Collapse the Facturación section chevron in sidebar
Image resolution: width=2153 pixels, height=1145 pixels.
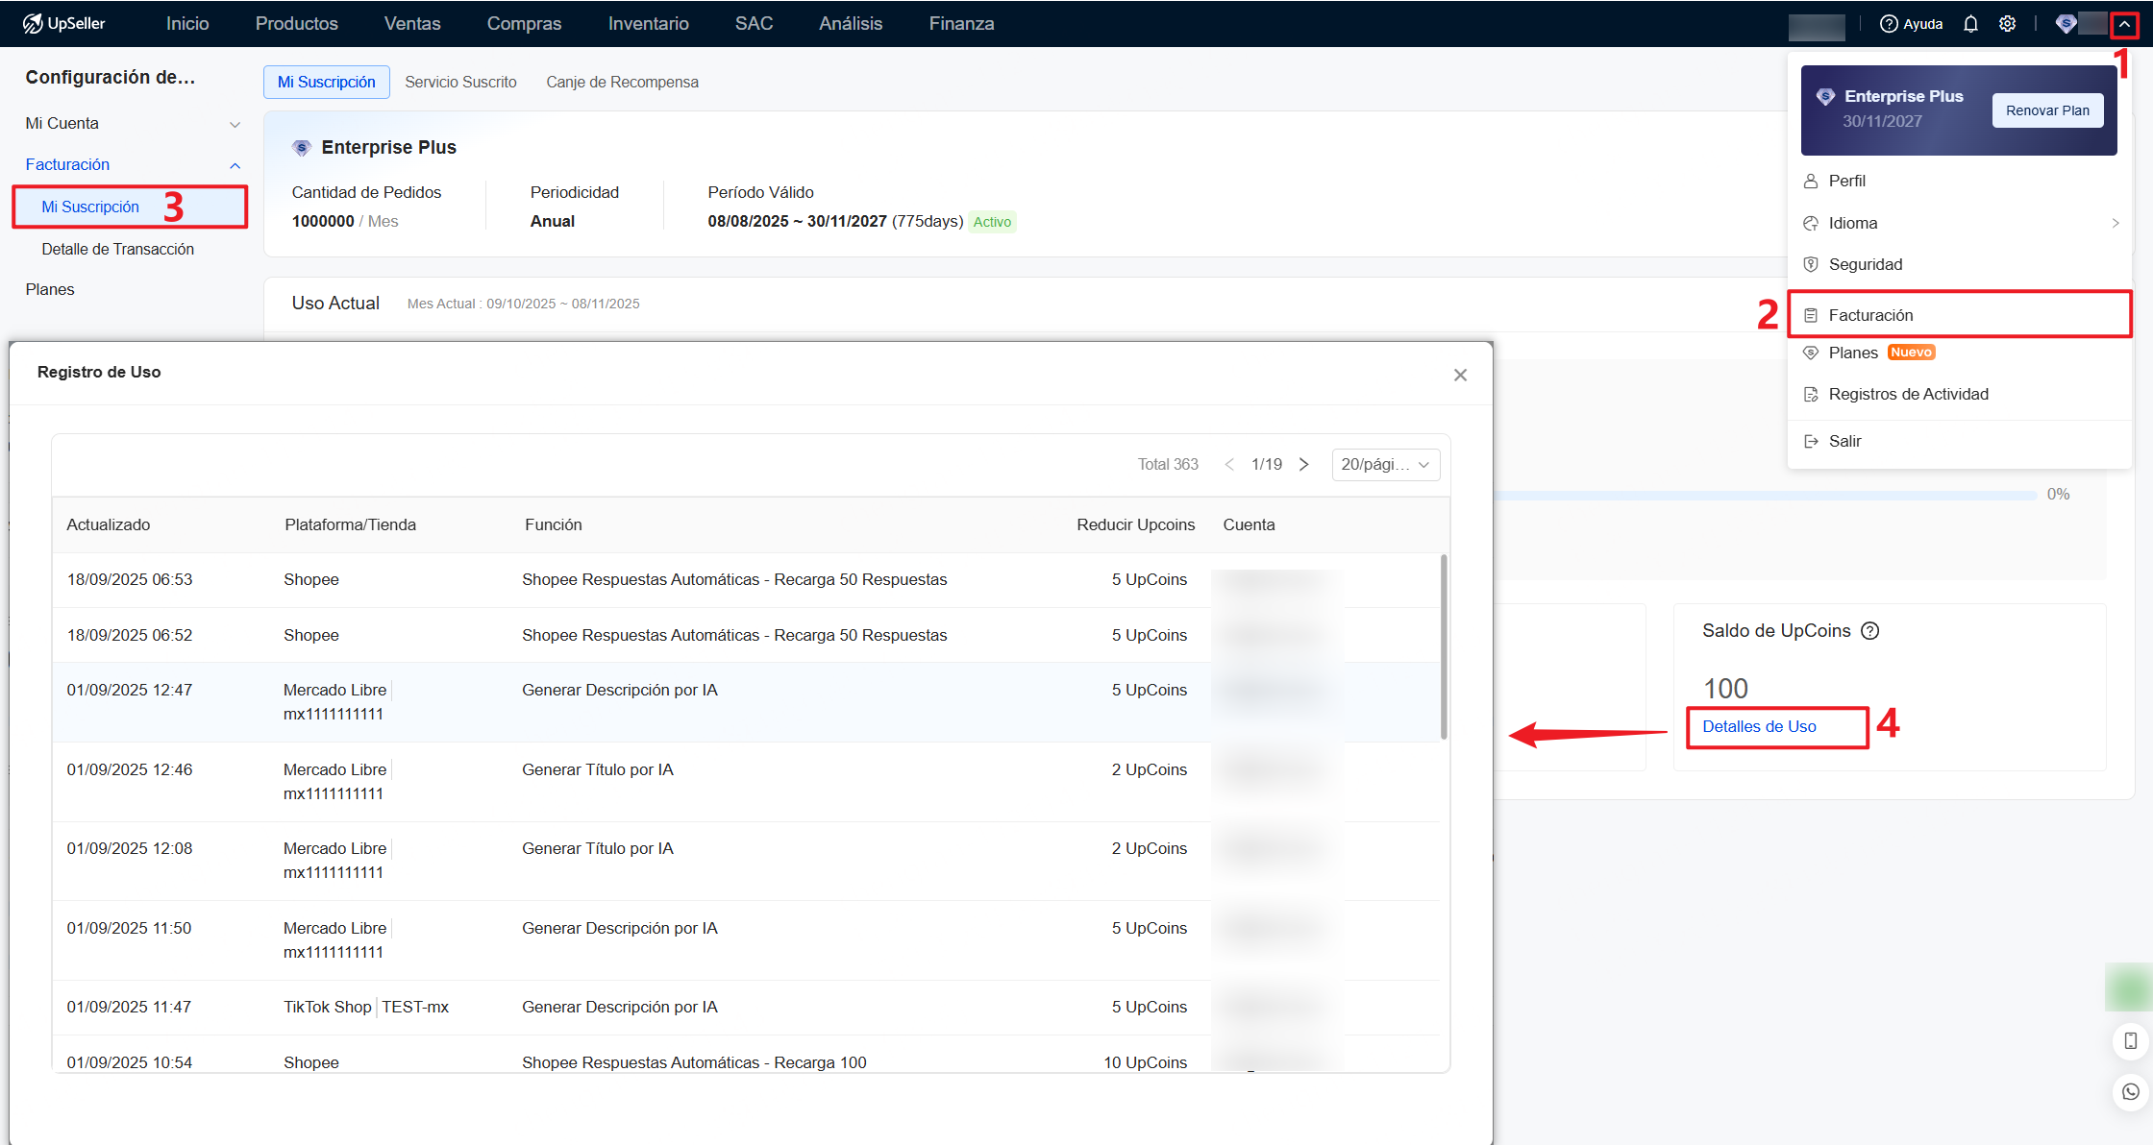coord(235,164)
